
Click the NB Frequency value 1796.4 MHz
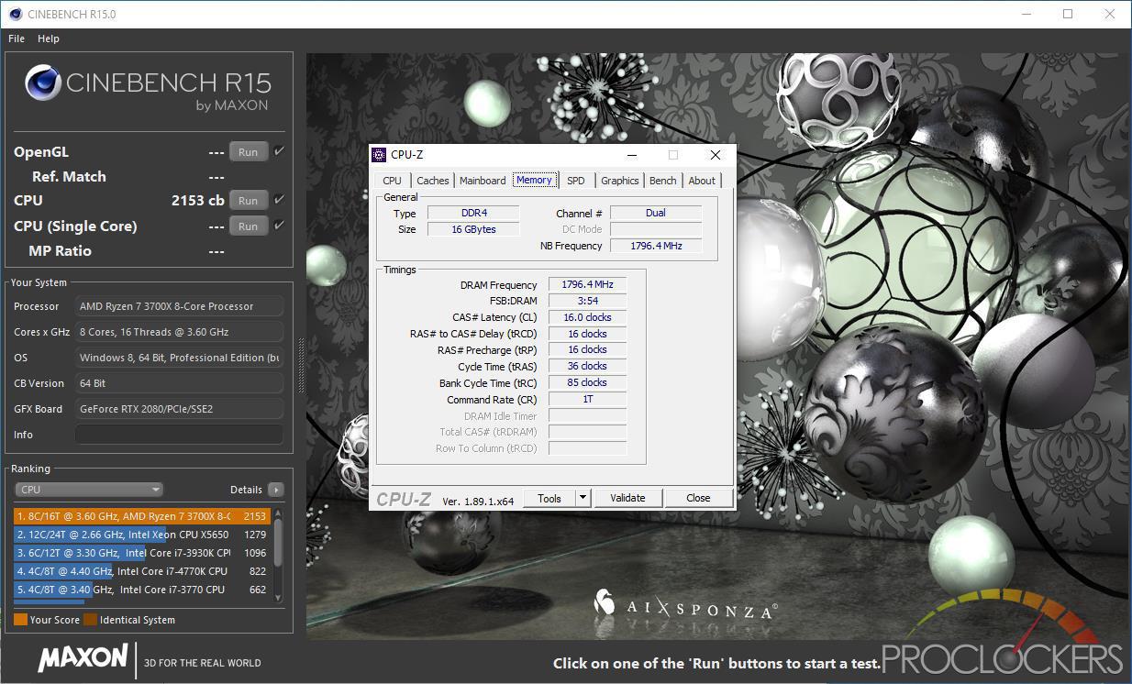656,246
